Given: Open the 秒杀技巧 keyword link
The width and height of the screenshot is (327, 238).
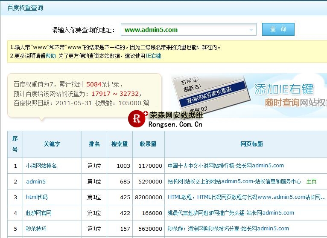Looking at the screenshot, I should coord(36,229).
